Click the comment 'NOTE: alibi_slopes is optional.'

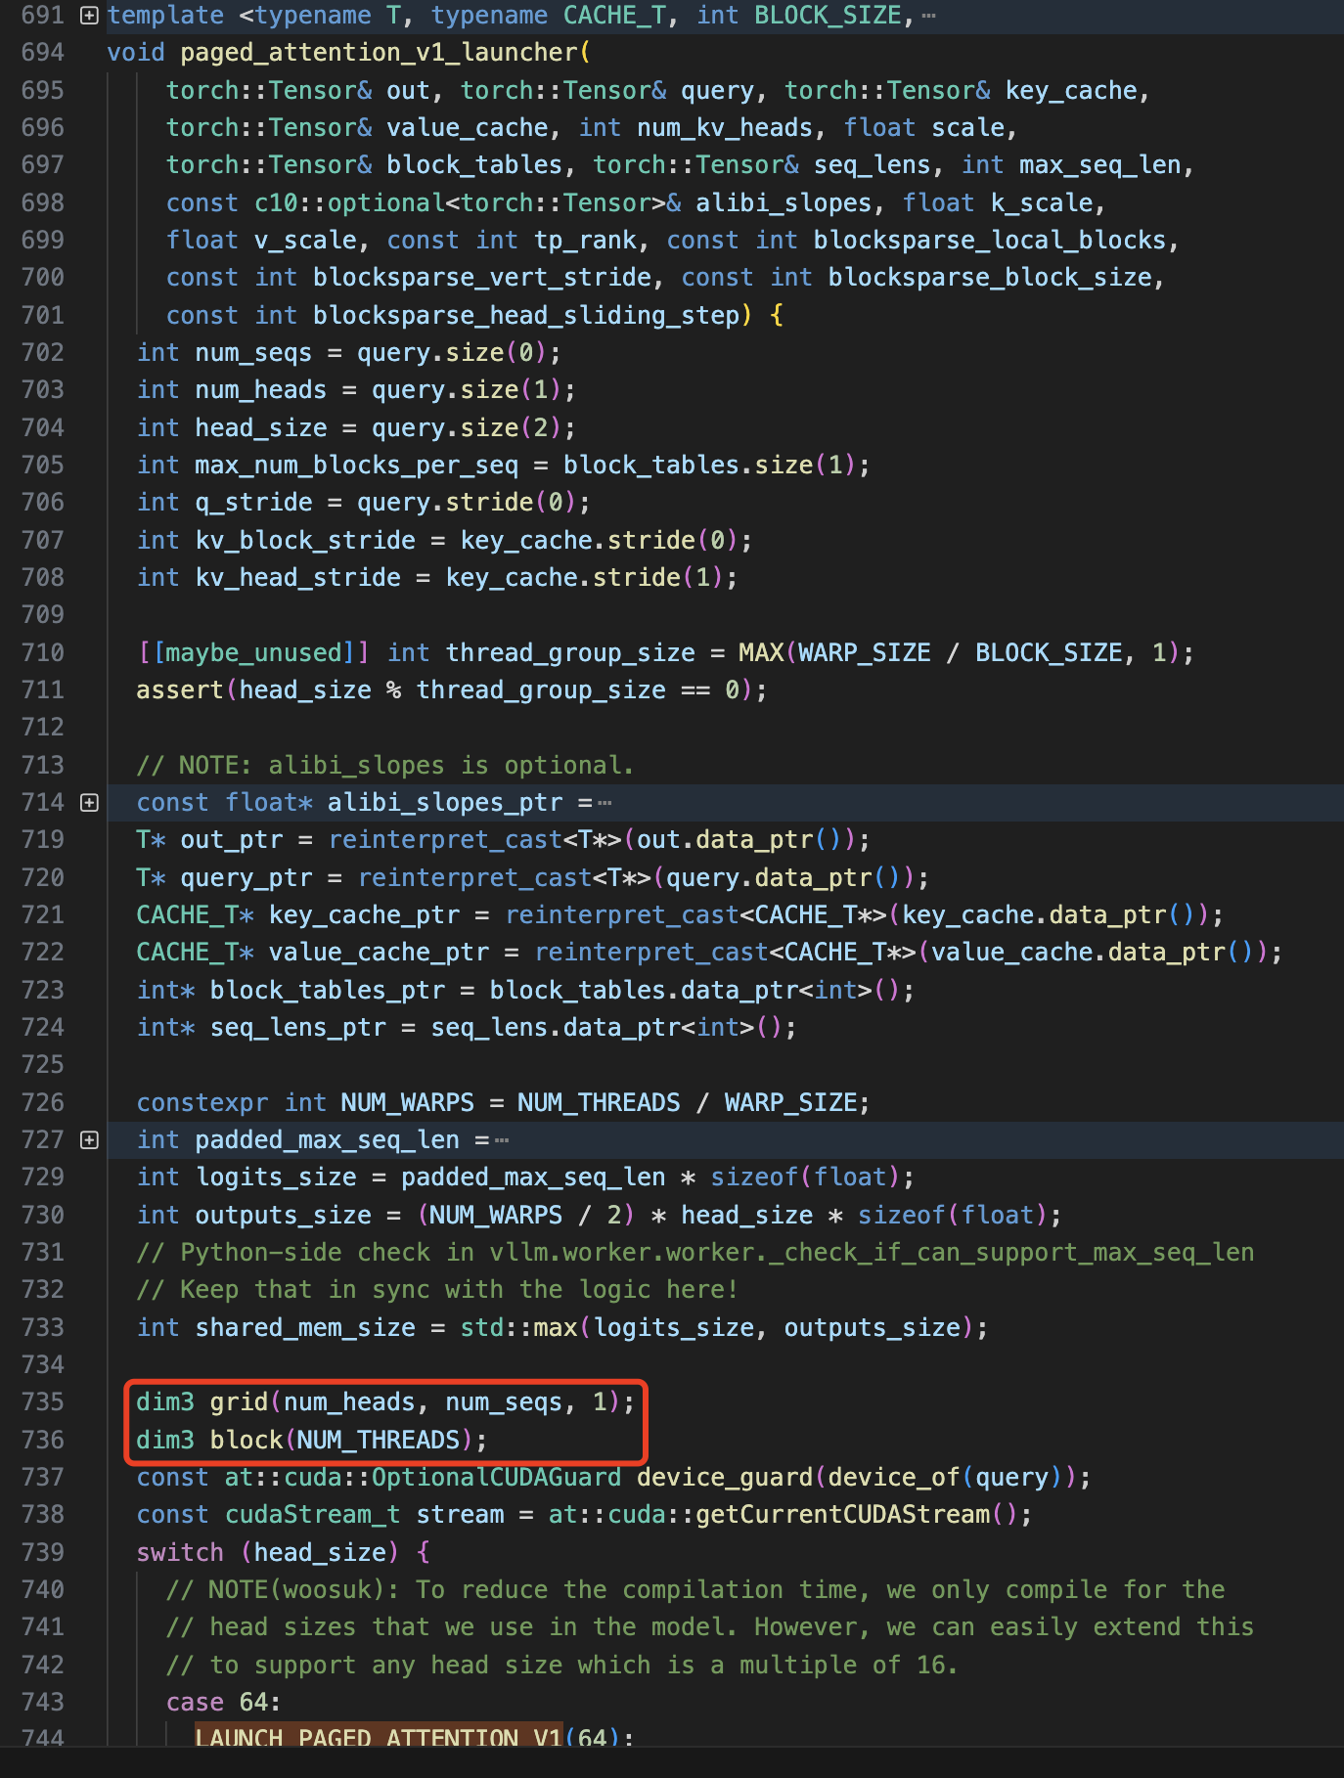385,765
